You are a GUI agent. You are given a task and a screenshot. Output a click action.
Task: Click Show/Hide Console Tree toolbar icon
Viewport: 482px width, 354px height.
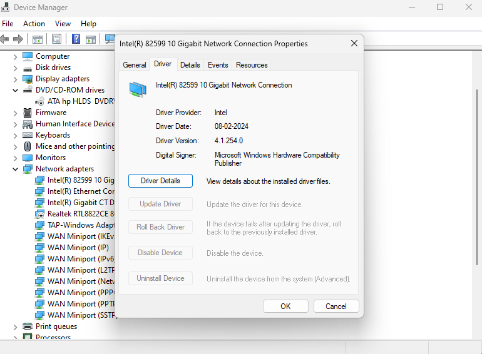[x=38, y=39]
